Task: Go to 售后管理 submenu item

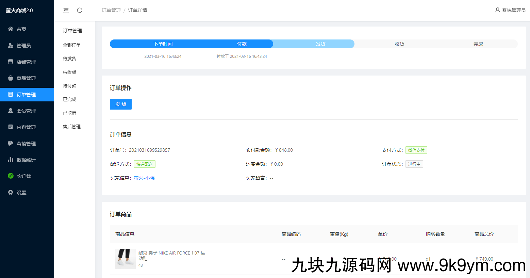Action: click(72, 127)
